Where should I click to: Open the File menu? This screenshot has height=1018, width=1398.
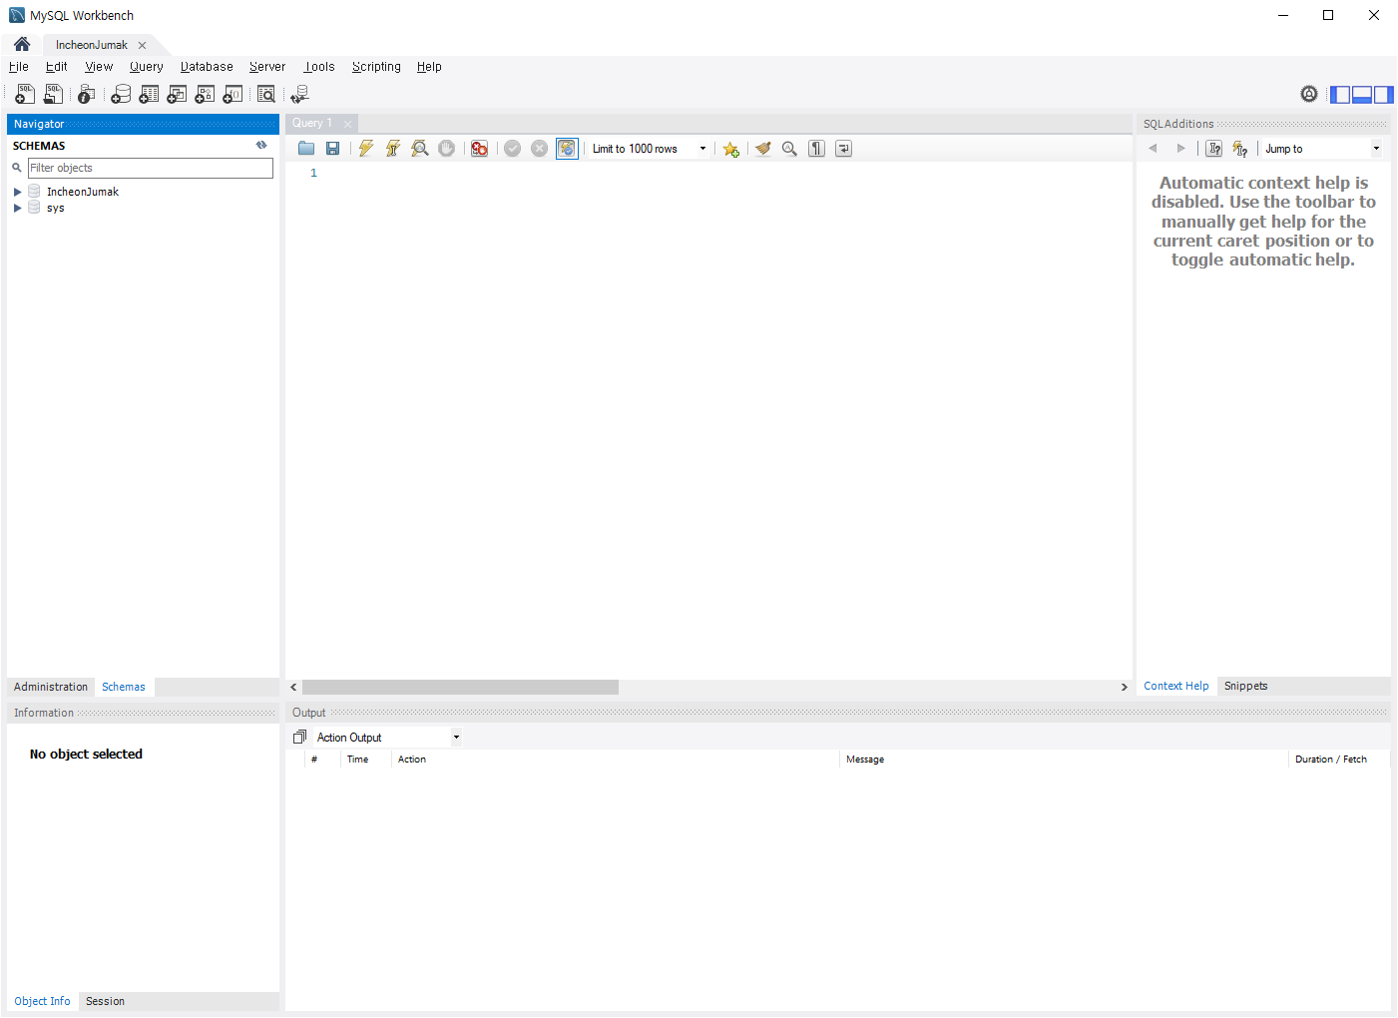(x=19, y=67)
